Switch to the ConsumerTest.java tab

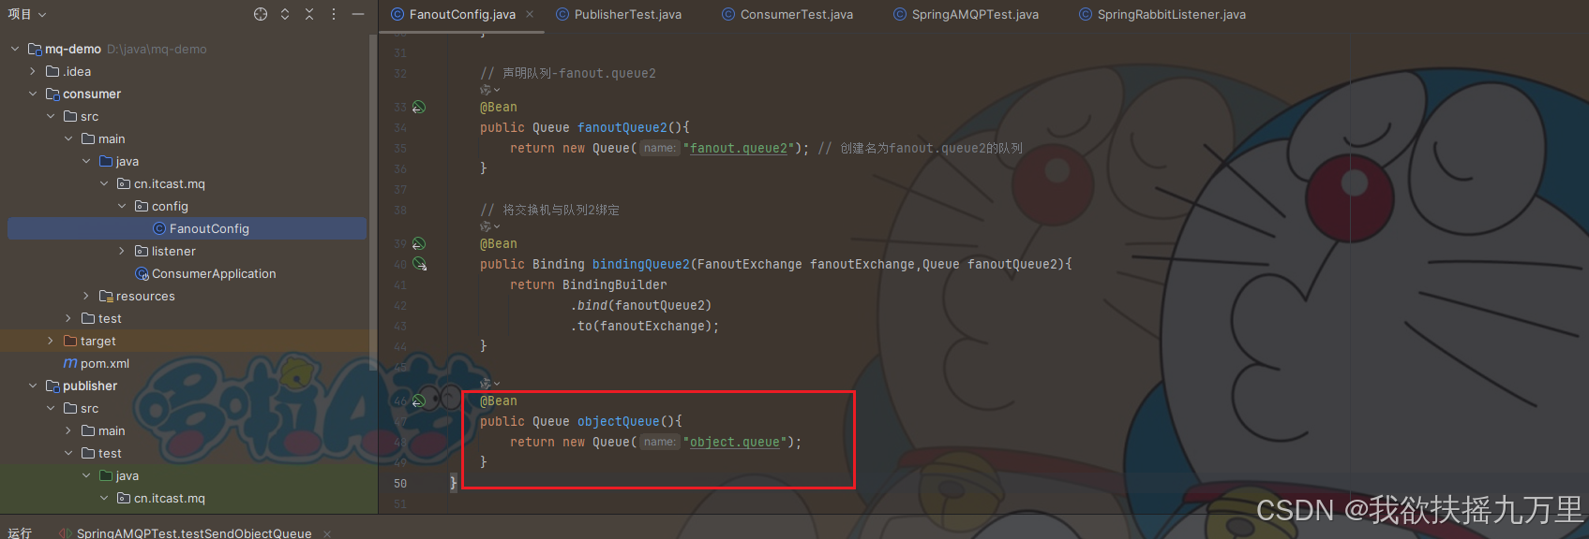787,14
